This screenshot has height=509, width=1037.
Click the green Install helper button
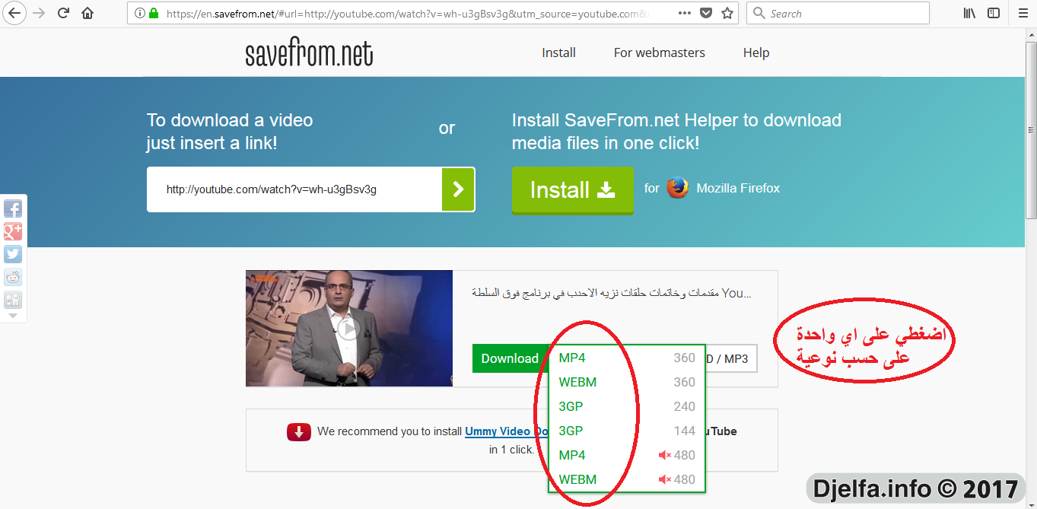(572, 190)
